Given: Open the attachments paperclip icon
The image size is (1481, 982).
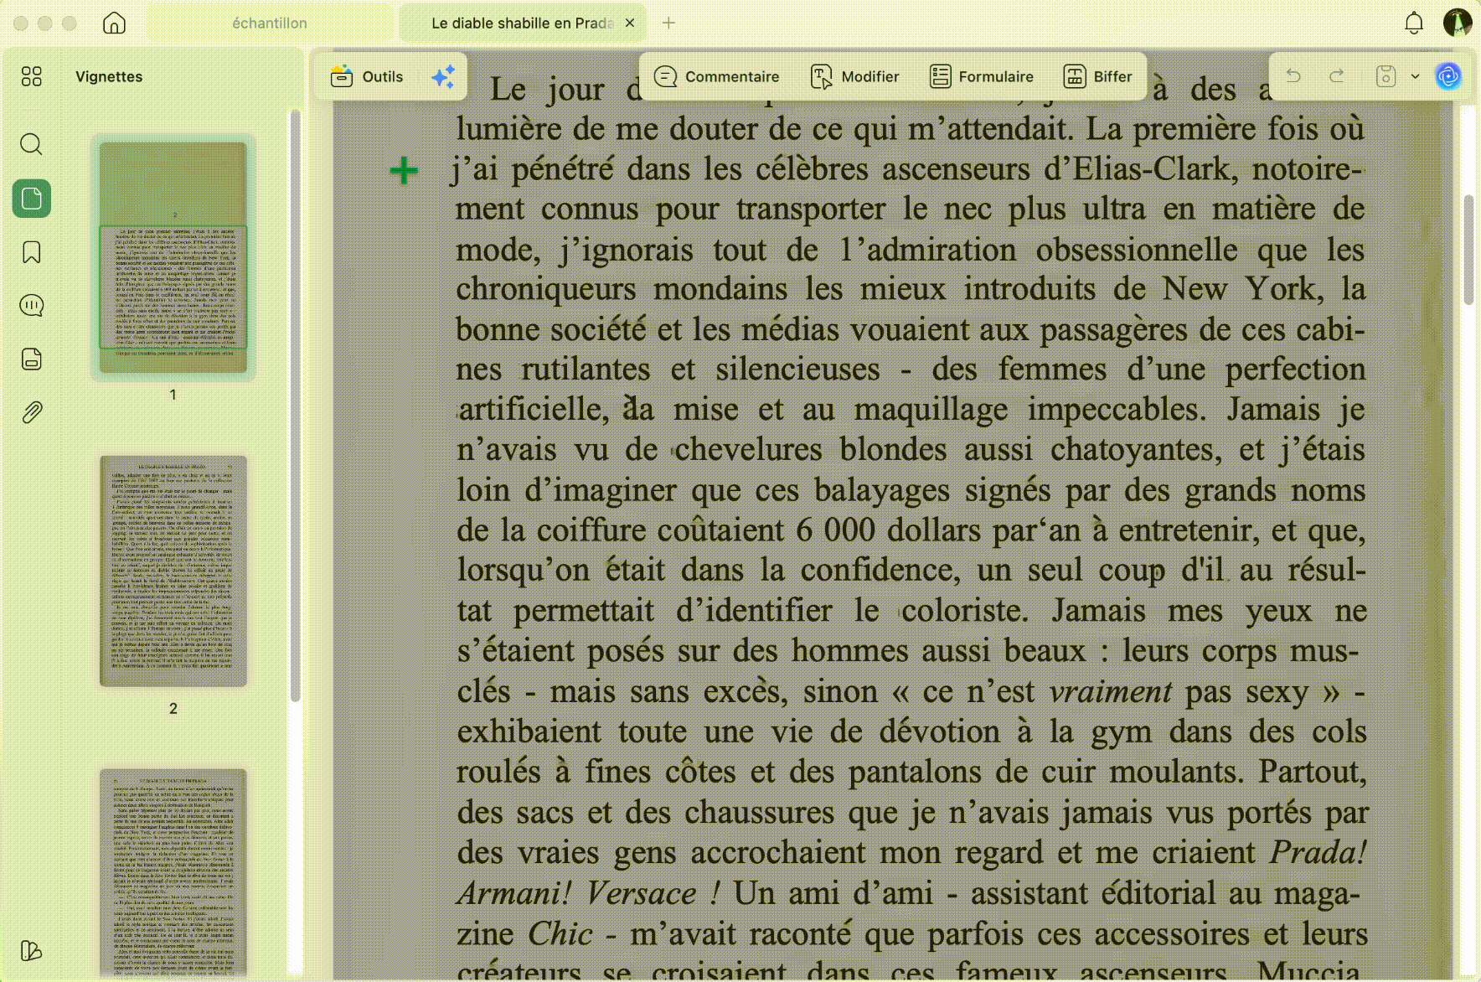Looking at the screenshot, I should point(32,412).
